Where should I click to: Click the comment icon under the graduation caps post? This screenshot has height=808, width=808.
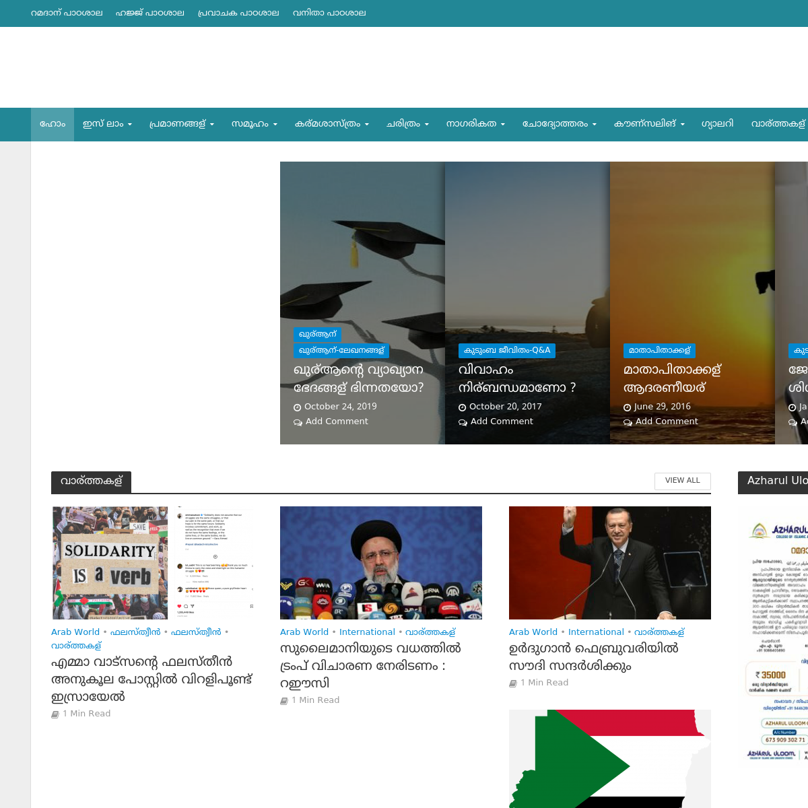(298, 422)
